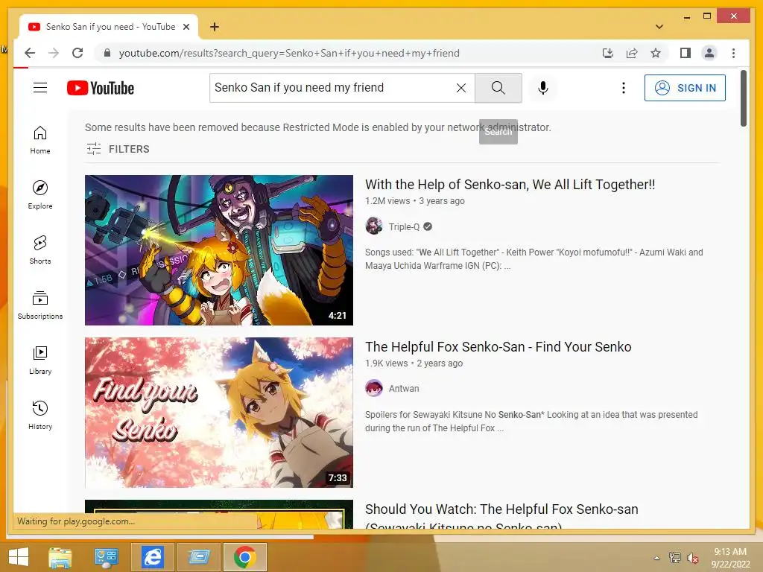Viewport: 763px width, 572px height.
Task: Visit the Antwan channel name
Action: [x=404, y=389]
